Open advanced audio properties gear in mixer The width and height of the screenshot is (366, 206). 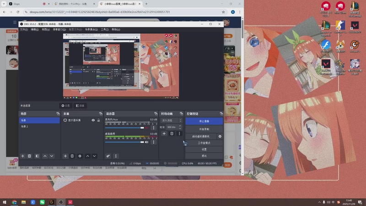(x=108, y=156)
